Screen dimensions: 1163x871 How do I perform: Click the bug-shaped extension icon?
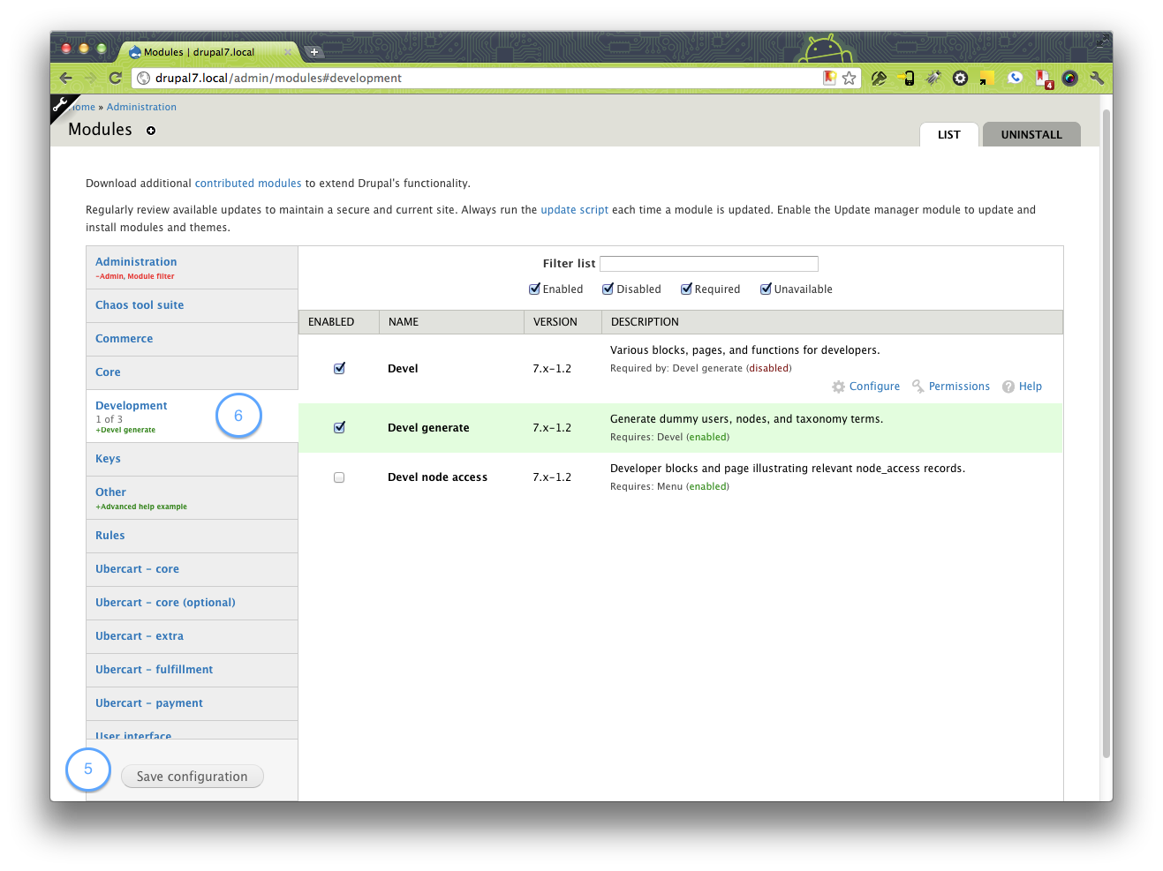pyautogui.click(x=933, y=78)
